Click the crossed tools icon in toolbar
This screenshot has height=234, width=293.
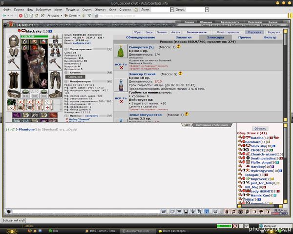(42, 16)
